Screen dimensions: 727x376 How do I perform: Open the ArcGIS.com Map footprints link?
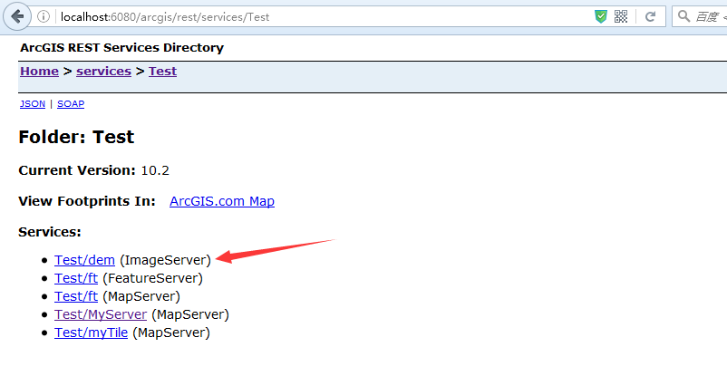222,201
